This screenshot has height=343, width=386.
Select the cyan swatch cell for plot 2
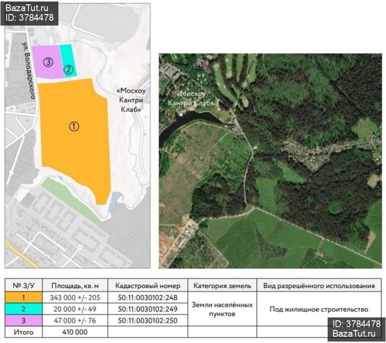click(23, 309)
